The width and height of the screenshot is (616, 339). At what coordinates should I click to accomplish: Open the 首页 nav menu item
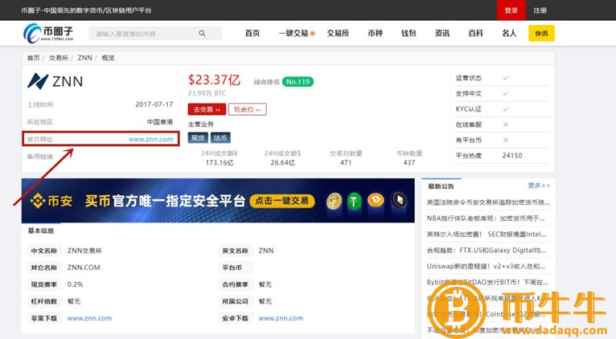click(x=253, y=34)
